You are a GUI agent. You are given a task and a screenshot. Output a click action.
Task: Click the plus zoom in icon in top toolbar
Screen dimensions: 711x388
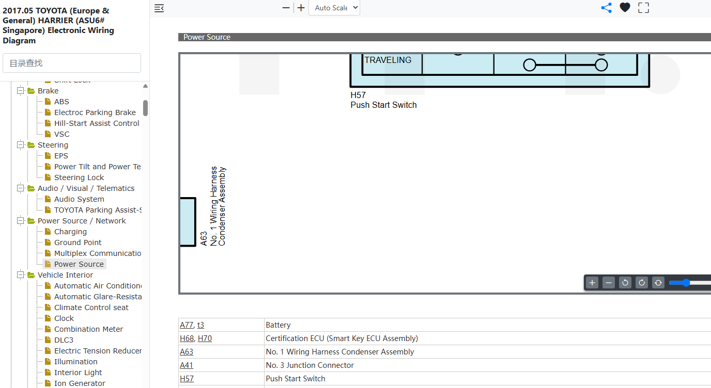click(301, 8)
